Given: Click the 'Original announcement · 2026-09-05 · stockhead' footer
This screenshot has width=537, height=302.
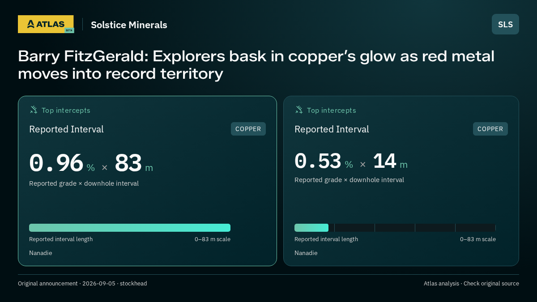Looking at the screenshot, I should point(82,284).
